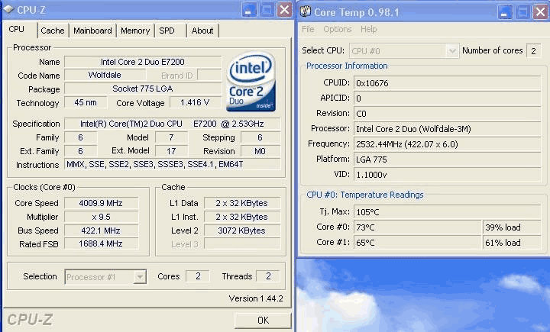This screenshot has height=332, width=550.
Task: Click the Multiplier value x 9.5
Action: (x=101, y=217)
